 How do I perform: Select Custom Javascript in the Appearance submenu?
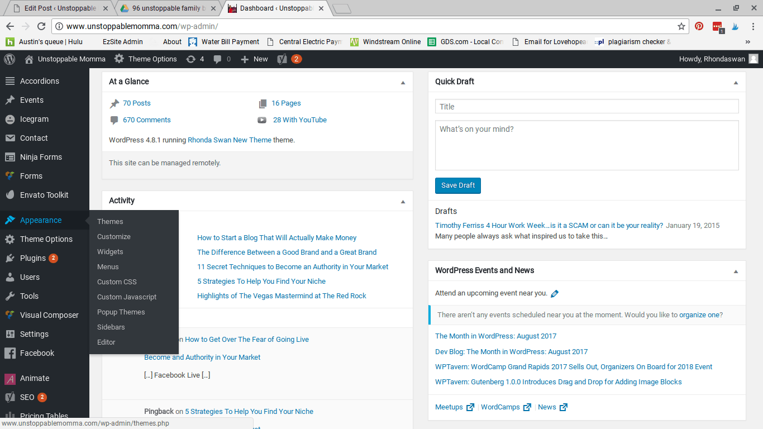coord(127,297)
